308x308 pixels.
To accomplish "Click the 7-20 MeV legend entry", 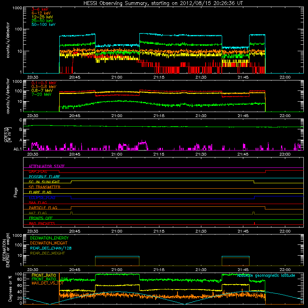I will point(42,94).
